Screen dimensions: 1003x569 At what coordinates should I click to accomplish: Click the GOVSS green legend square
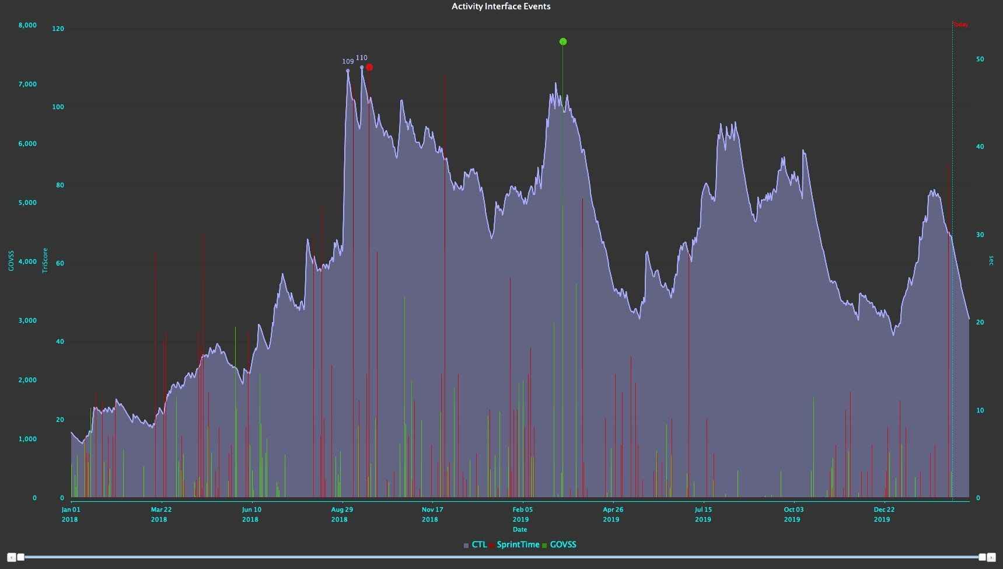coord(544,545)
